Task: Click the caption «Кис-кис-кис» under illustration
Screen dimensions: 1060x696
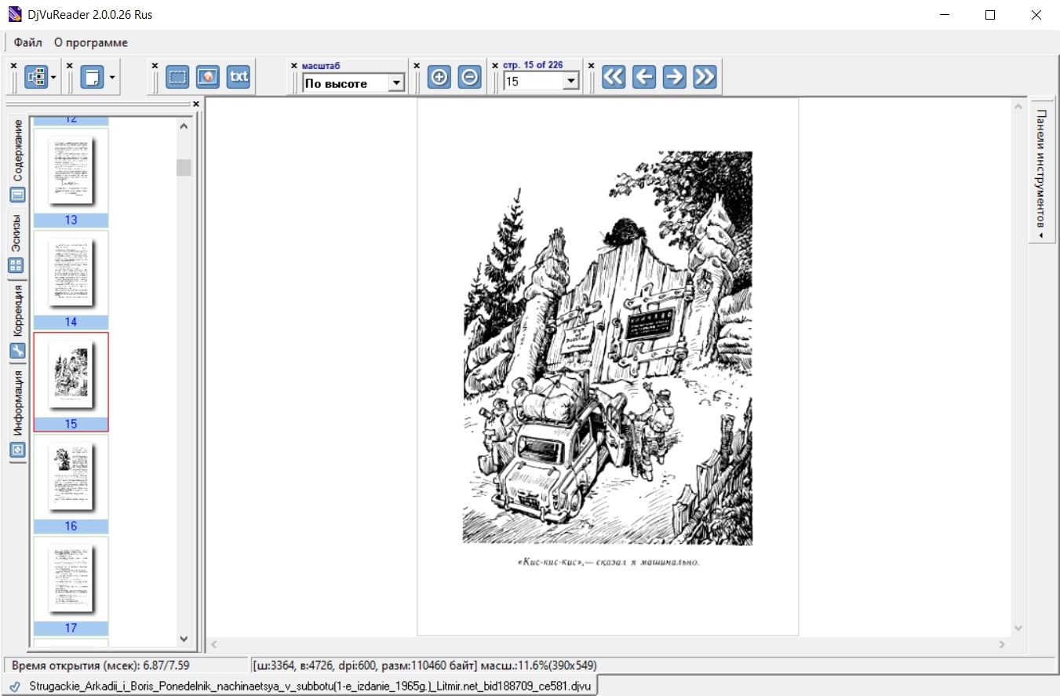Action: click(608, 562)
